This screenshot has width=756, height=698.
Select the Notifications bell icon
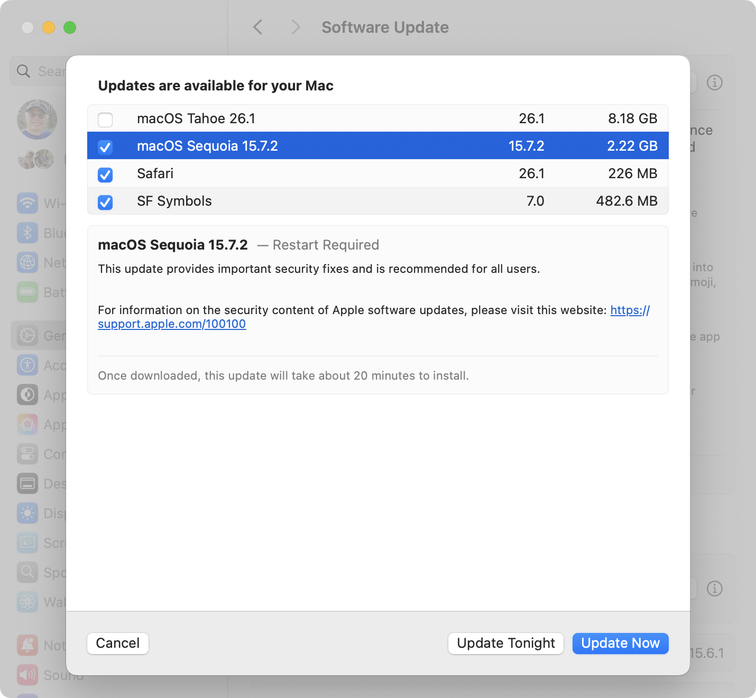27,645
